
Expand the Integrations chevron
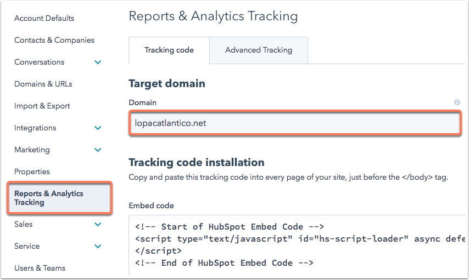click(x=98, y=128)
